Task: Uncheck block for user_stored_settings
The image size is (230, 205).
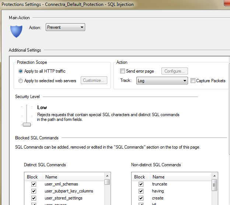Action: coord(34,198)
